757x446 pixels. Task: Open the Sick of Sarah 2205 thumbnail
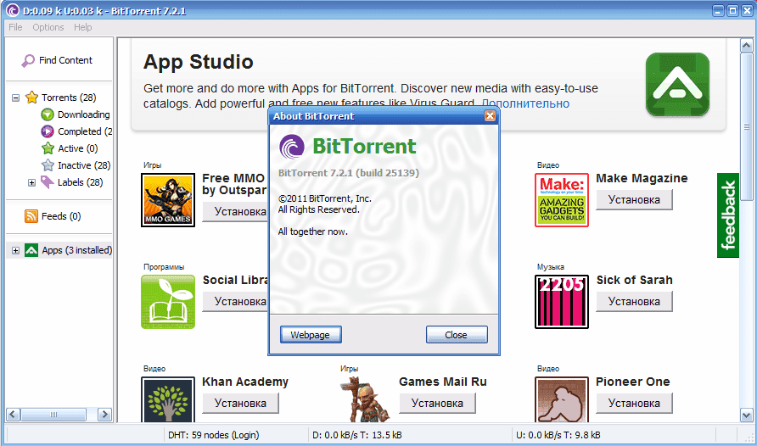pyautogui.click(x=562, y=302)
